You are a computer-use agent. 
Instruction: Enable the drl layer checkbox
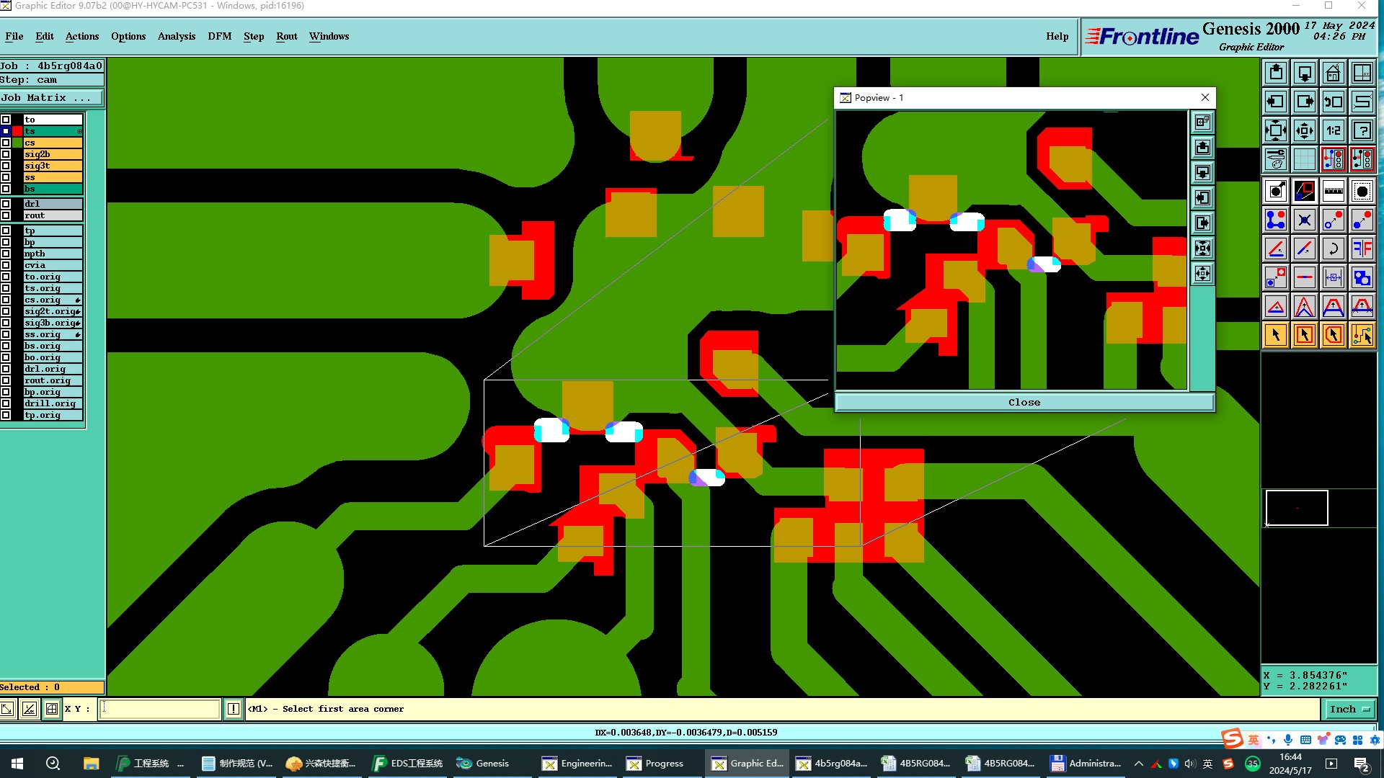pos(6,204)
